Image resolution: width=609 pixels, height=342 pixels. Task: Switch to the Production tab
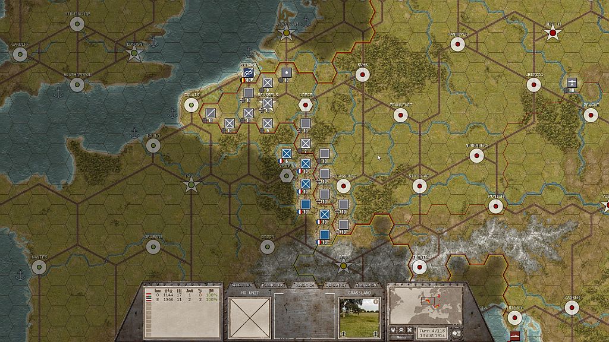(x=274, y=285)
